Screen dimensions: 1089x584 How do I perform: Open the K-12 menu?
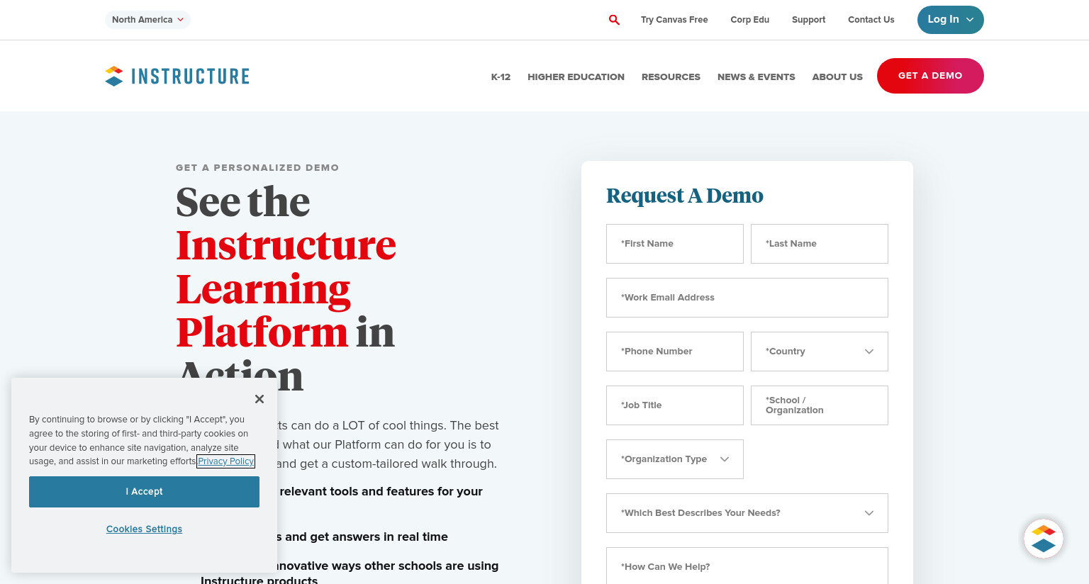pos(501,77)
